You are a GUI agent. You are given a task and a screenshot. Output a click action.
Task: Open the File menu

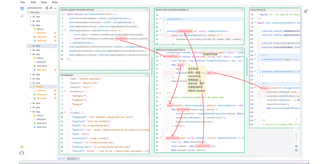pos(22,2)
